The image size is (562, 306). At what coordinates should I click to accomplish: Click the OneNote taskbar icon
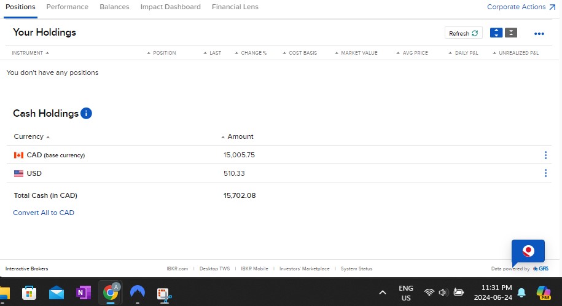83,292
